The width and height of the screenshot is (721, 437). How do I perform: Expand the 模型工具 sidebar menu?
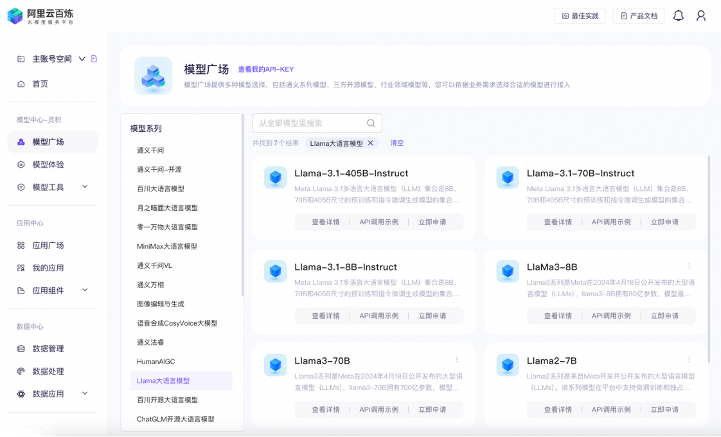85,187
